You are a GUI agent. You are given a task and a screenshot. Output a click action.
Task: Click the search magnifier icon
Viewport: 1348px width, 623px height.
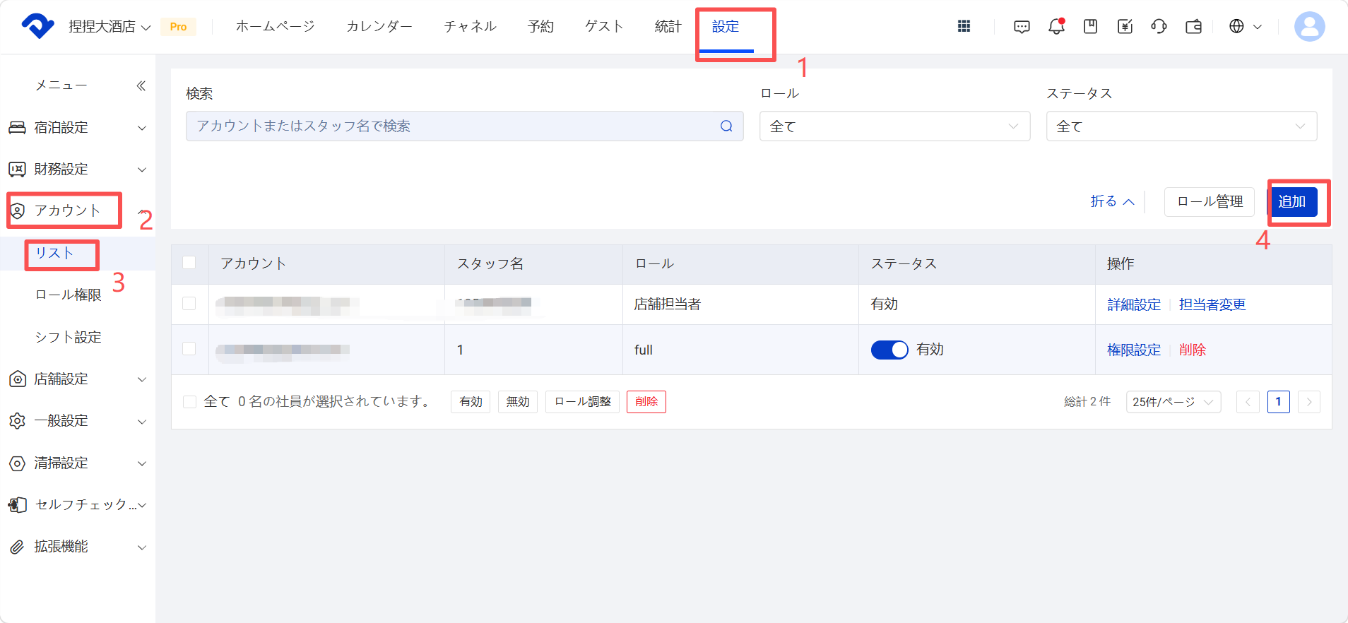(x=726, y=126)
